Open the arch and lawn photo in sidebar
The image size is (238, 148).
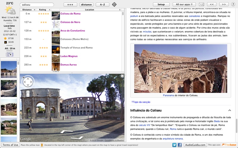[9, 107]
